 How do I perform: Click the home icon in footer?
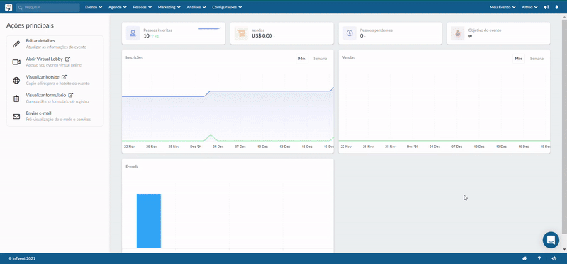(524, 258)
